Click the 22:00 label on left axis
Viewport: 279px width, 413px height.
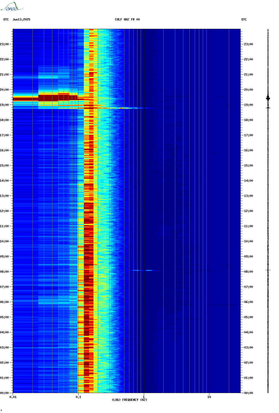click(x=4, y=59)
